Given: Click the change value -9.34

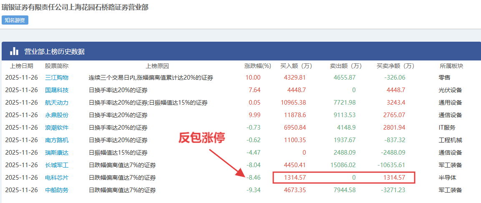Looking at the screenshot, I should (254, 190).
